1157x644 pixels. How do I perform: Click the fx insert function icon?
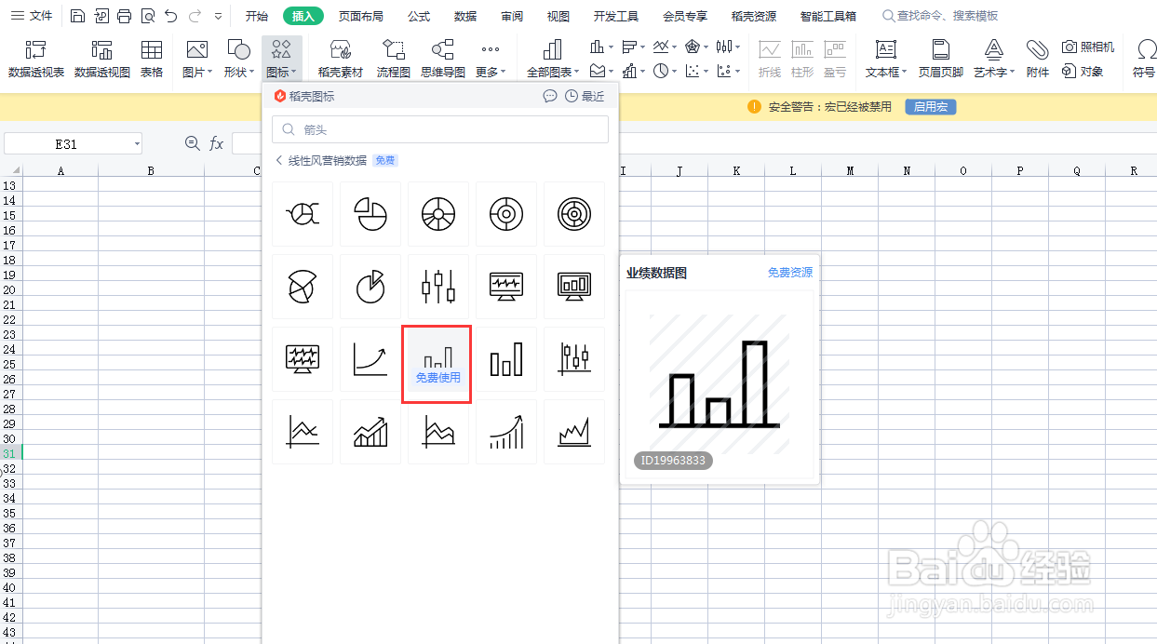[217, 143]
